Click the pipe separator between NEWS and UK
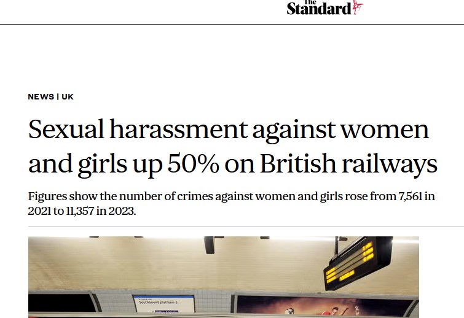Viewport: 464px width, 318px height. tap(58, 97)
